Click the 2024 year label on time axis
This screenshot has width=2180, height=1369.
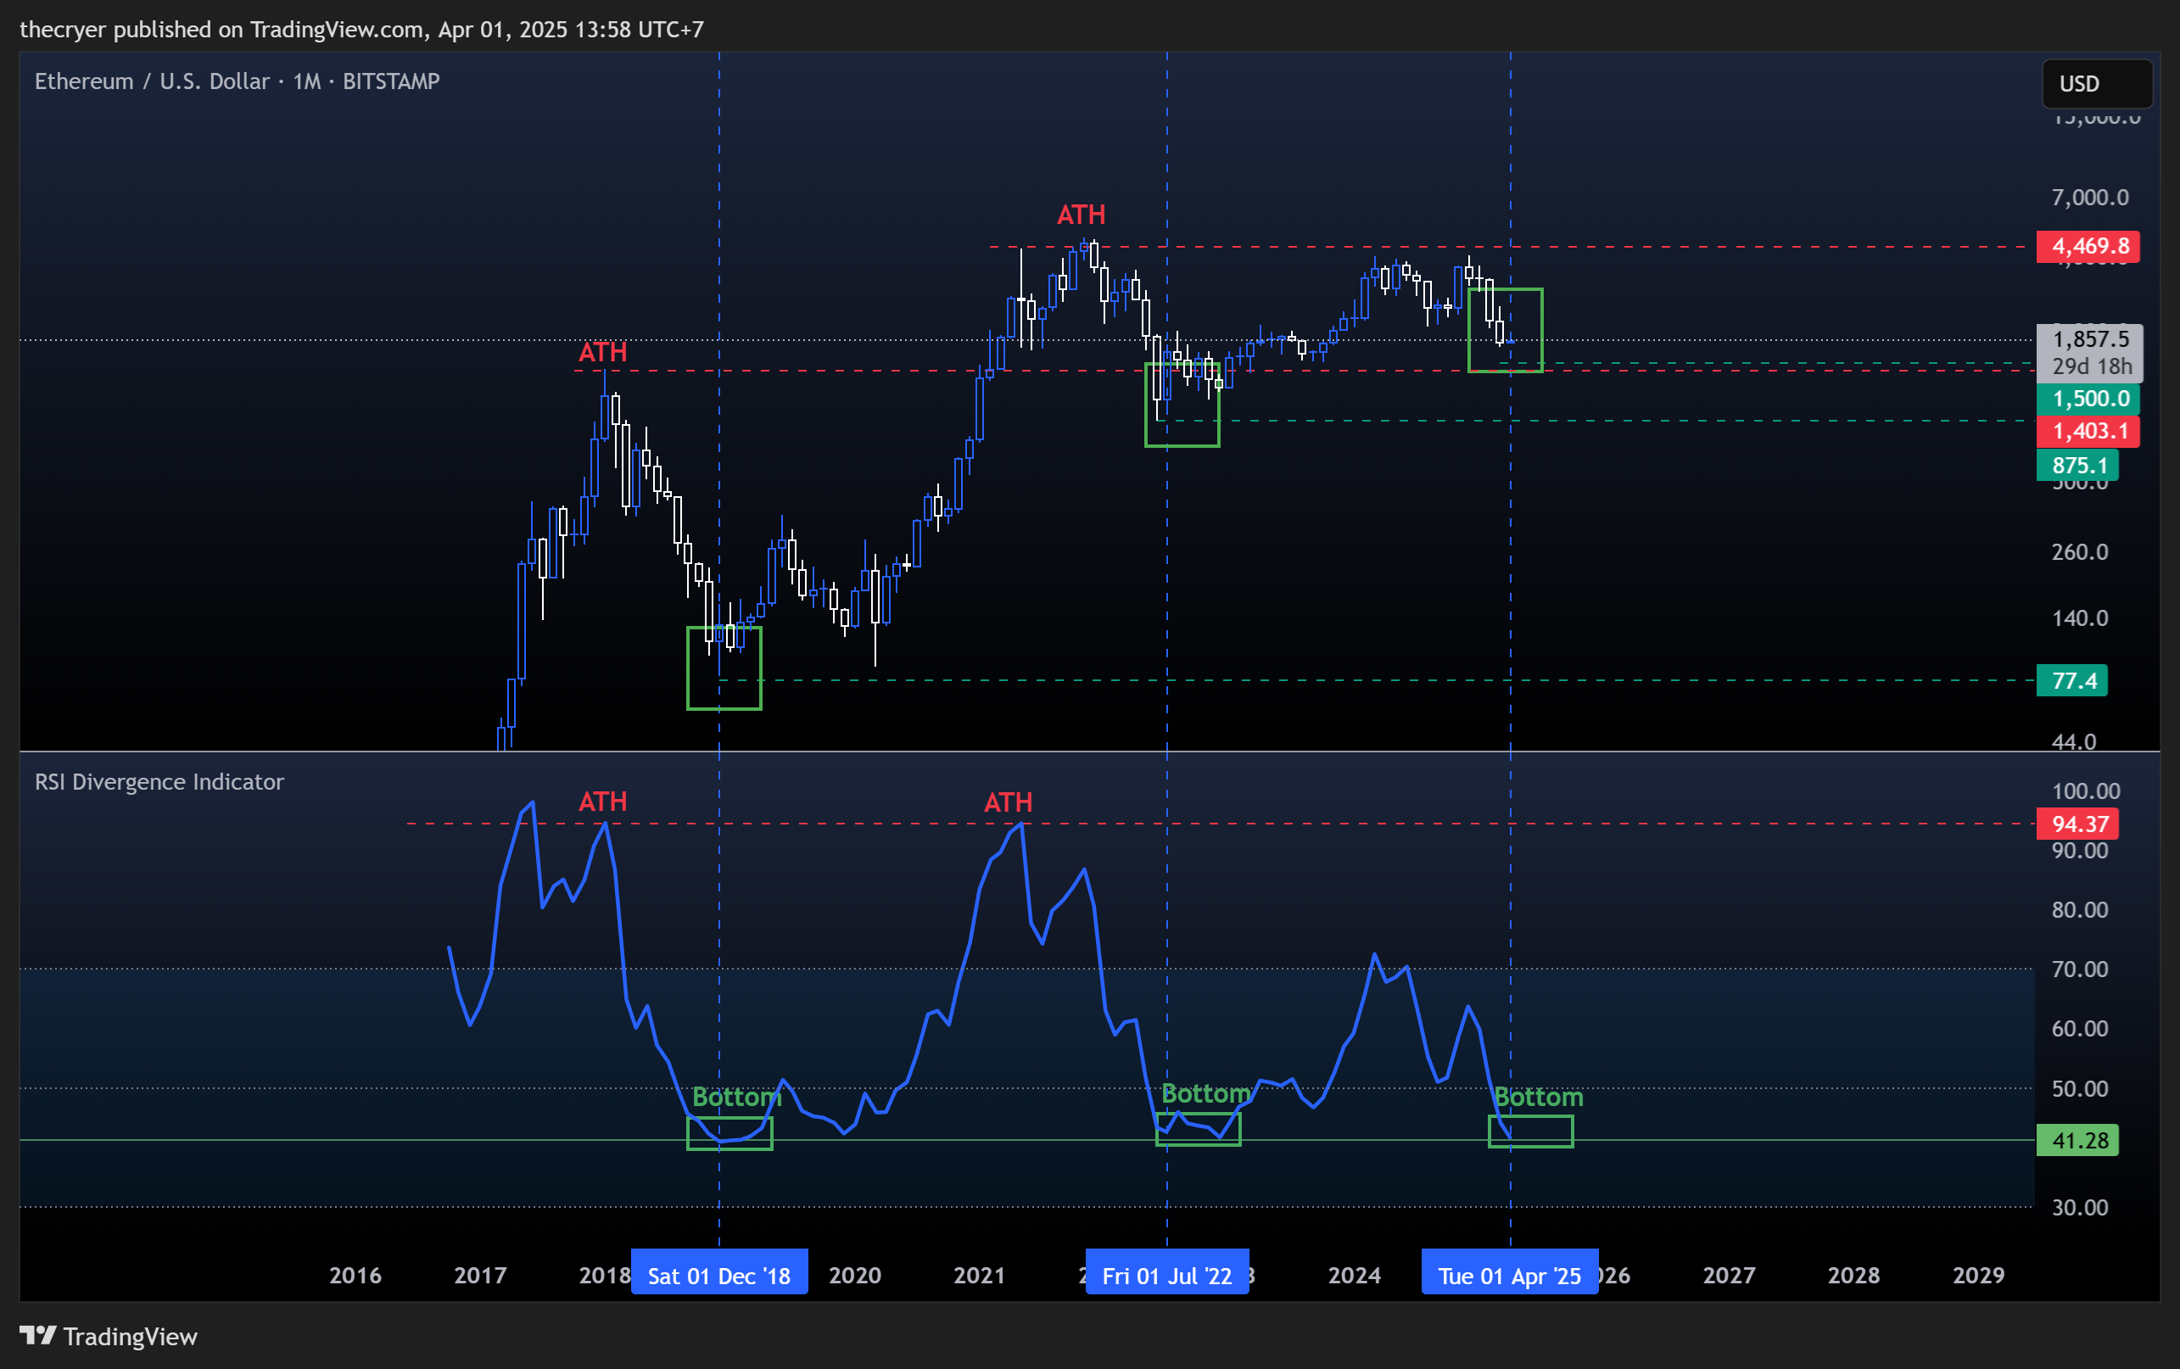tap(1355, 1275)
